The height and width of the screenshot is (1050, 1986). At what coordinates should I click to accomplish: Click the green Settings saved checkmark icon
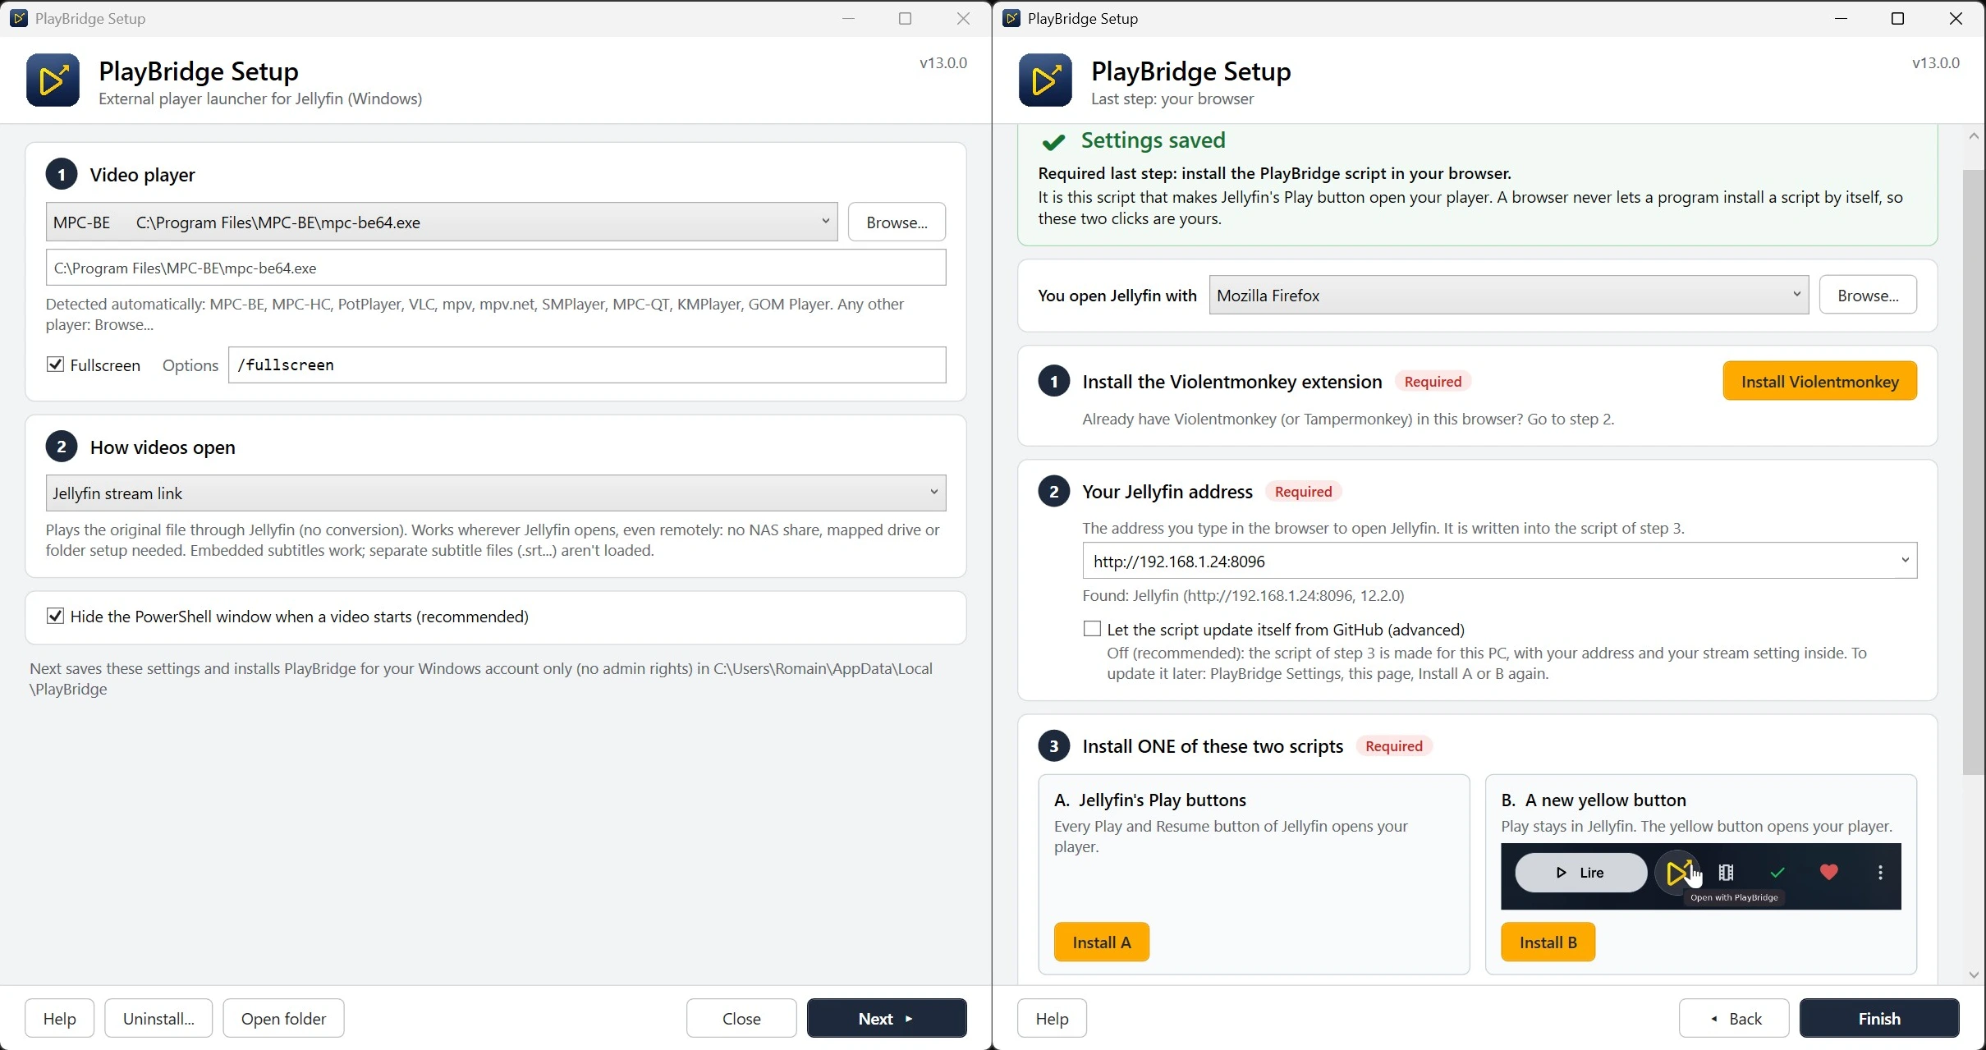(x=1053, y=143)
